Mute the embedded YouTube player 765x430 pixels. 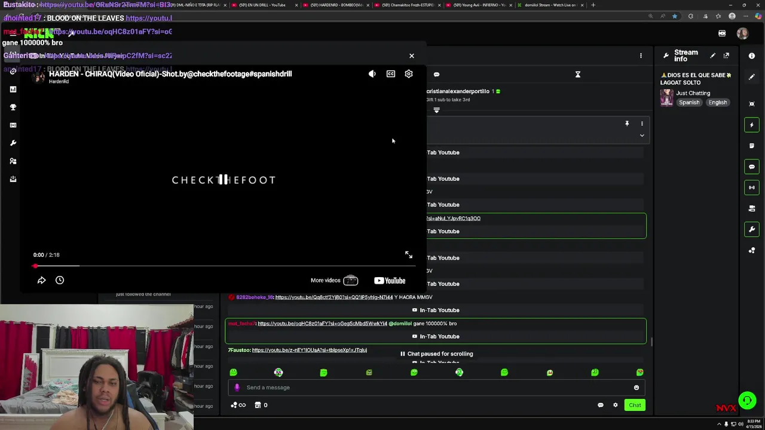pos(372,74)
